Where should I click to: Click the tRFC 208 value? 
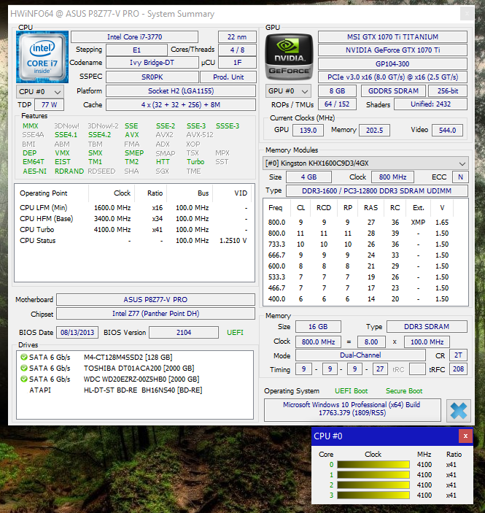click(x=458, y=369)
